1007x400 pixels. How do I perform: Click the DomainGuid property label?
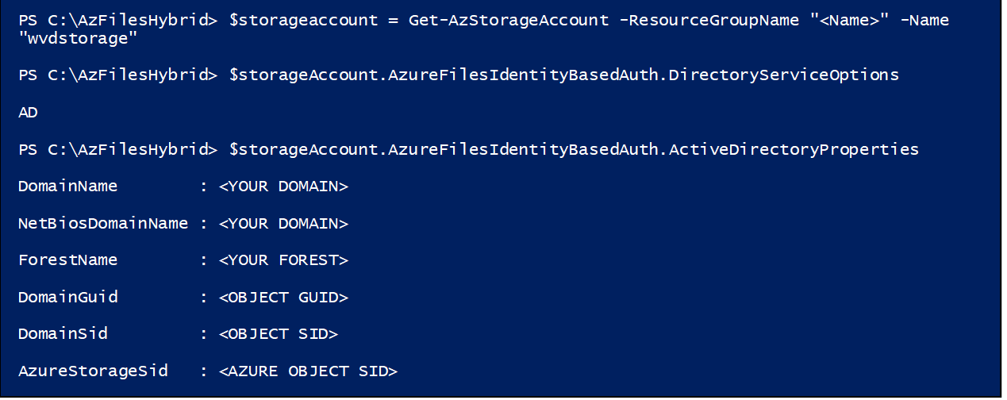point(67,298)
